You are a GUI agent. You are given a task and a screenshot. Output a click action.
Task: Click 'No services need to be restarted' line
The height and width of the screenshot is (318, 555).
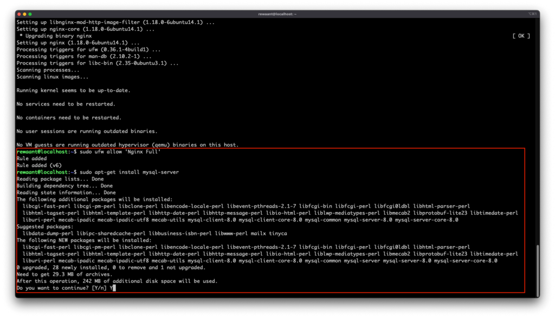(x=66, y=104)
